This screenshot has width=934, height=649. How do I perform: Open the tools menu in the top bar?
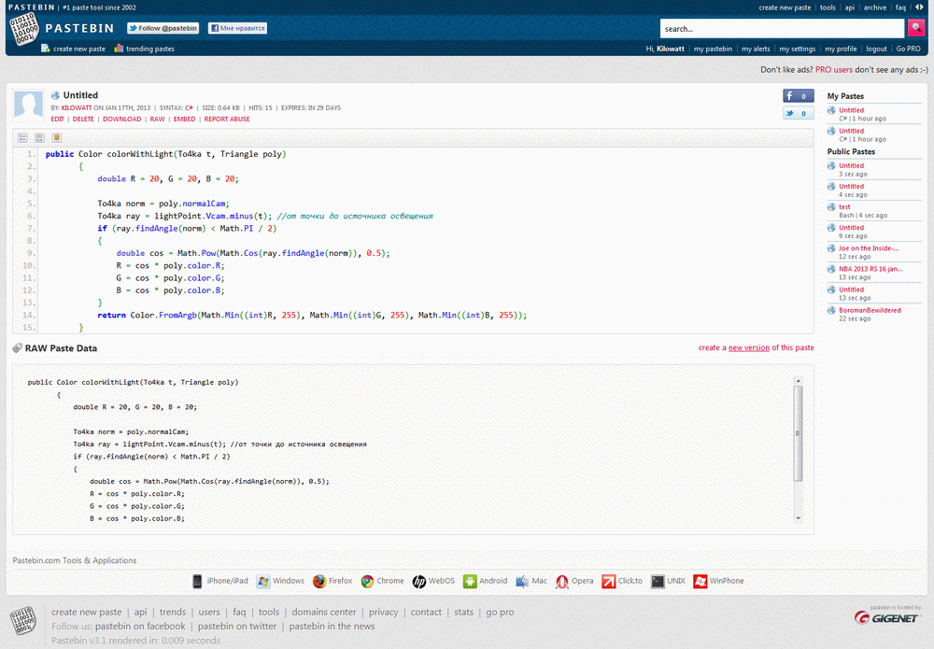coord(827,7)
